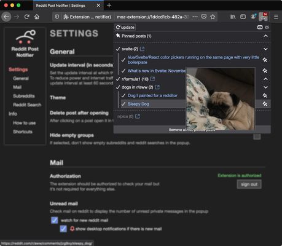Toggle the sidebars toolbar icon
282x246 pixels.
pos(243,17)
